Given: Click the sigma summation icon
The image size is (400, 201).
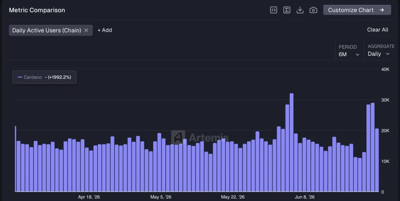Looking at the screenshot, I should 287,10.
